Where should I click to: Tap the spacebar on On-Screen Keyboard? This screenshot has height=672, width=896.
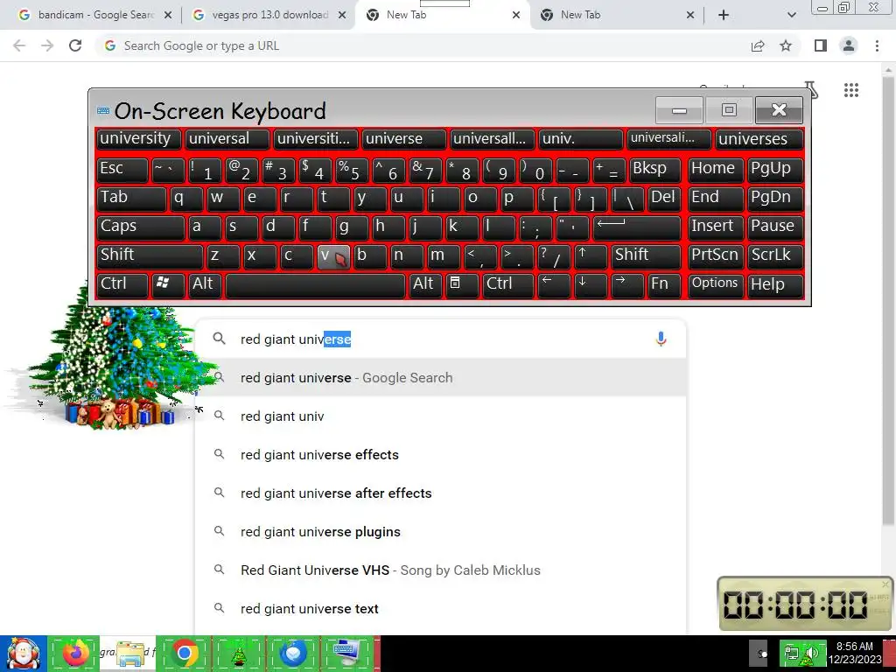[315, 284]
